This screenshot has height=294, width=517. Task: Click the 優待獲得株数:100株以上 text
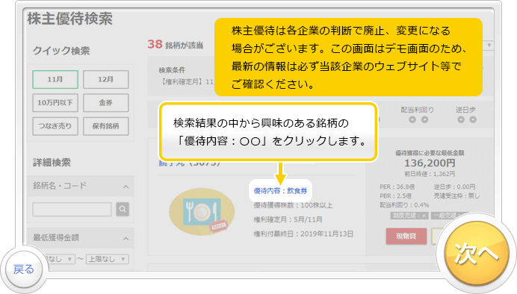tap(293, 205)
